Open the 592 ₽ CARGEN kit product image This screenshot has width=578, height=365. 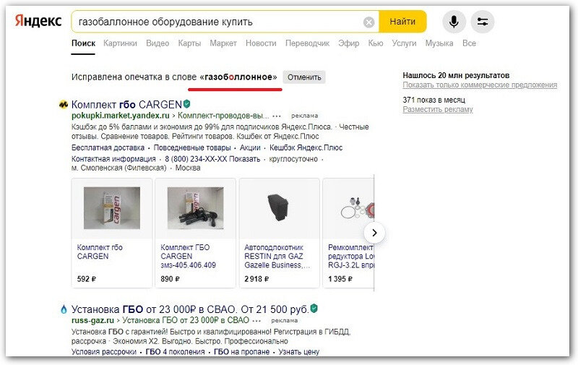pos(112,208)
